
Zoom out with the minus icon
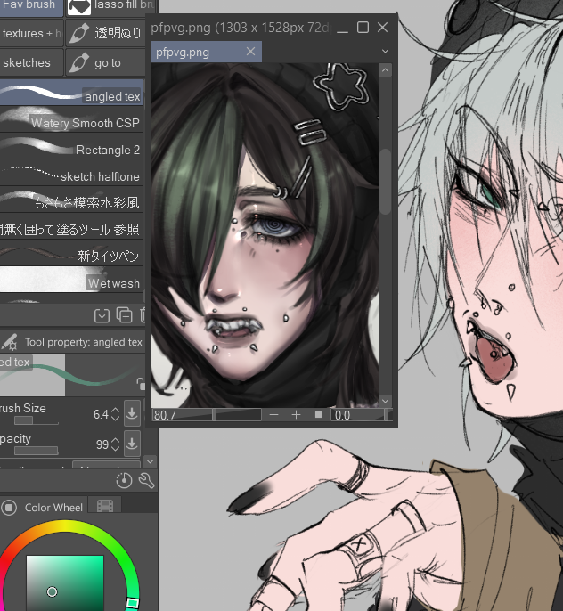[273, 415]
